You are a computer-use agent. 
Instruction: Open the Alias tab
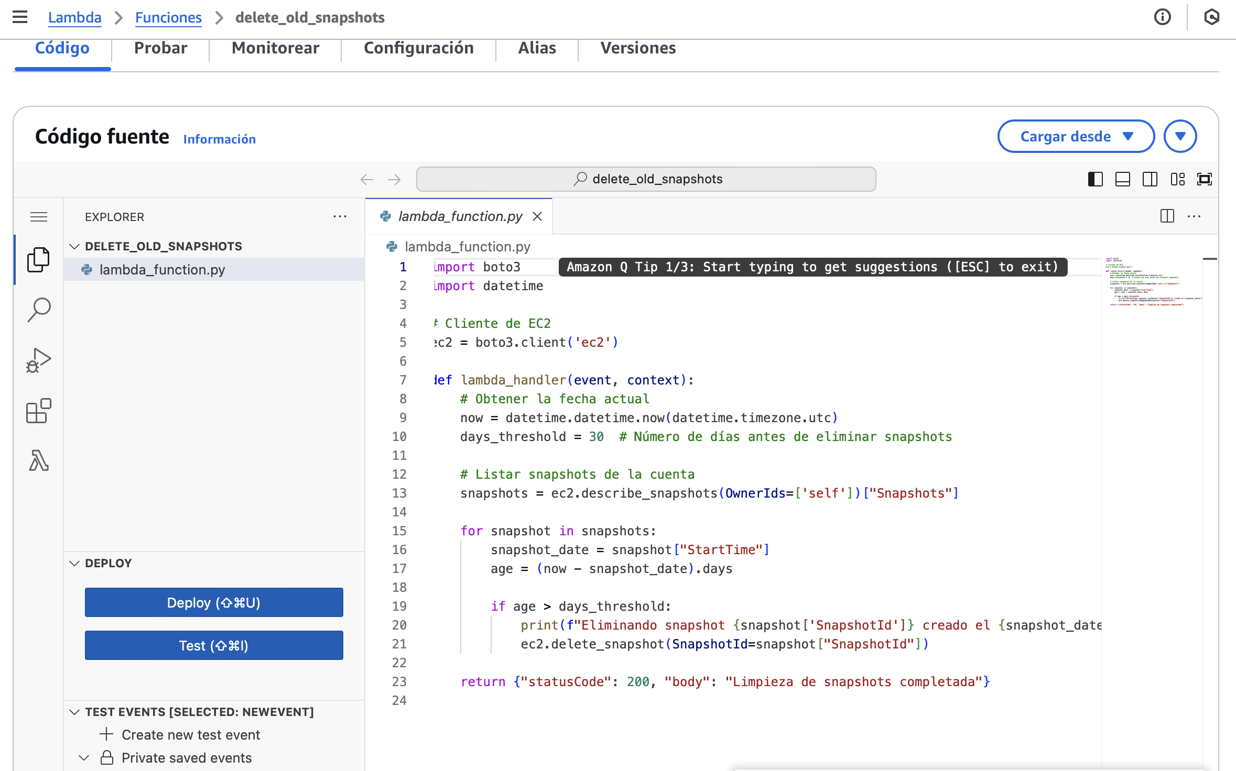pos(537,48)
